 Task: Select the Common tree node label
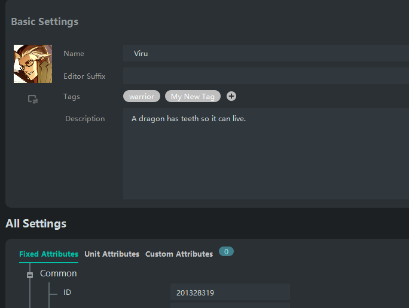(59, 273)
